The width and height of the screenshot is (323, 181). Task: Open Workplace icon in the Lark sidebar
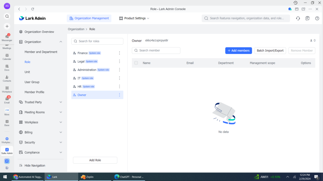7,90
